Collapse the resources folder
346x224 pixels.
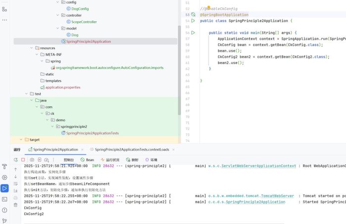pos(31,48)
